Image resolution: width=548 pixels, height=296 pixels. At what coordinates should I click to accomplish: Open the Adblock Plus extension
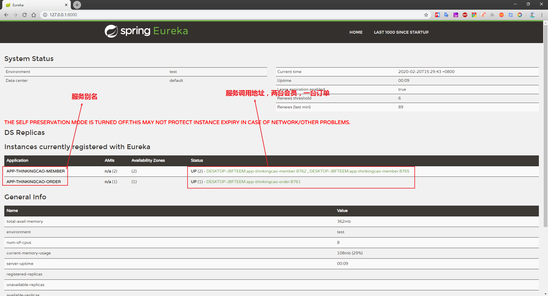coord(465,15)
